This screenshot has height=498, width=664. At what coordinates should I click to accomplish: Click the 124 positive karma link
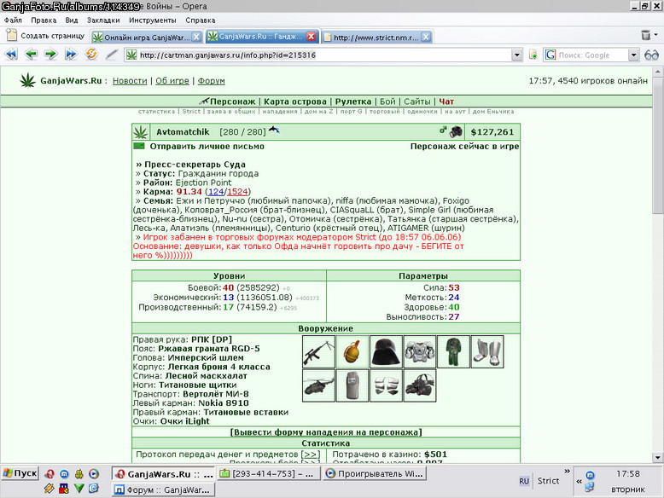click(216, 192)
